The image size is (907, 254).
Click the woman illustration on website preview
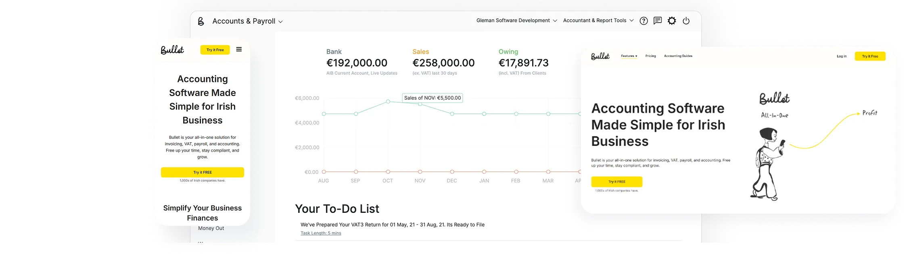click(x=768, y=164)
